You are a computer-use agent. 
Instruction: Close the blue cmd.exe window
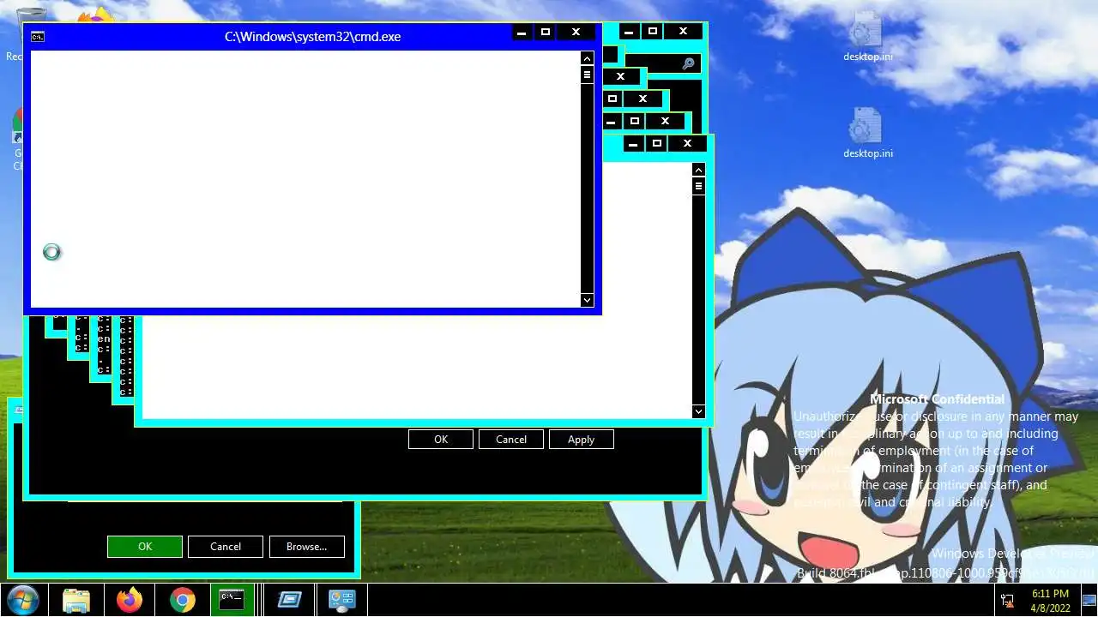coord(576,33)
